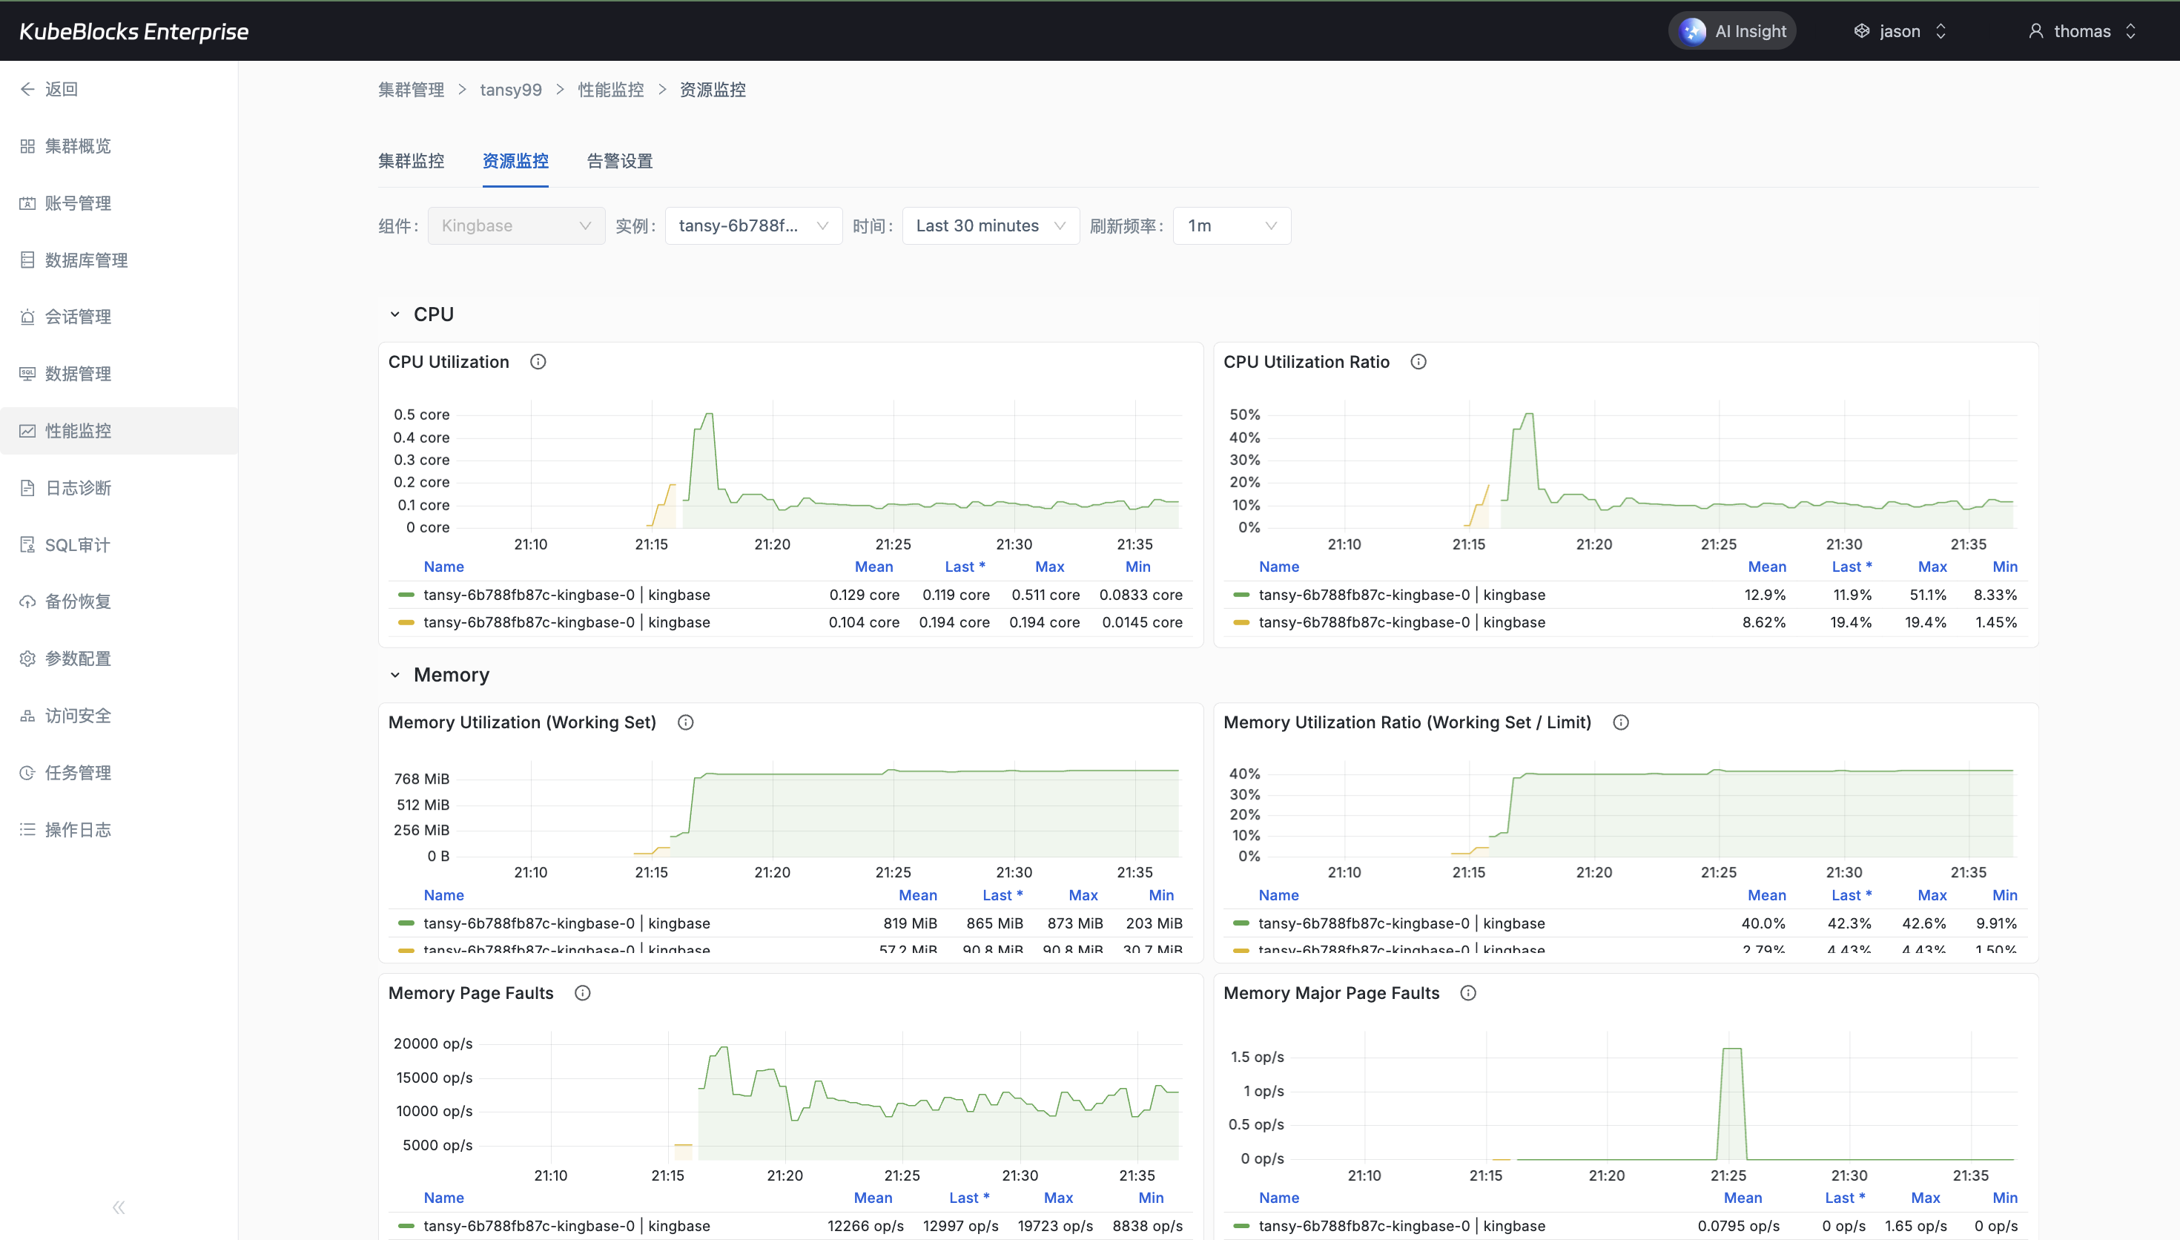Click CPU Utilization Ratio info icon
The width and height of the screenshot is (2180, 1240).
click(1418, 362)
